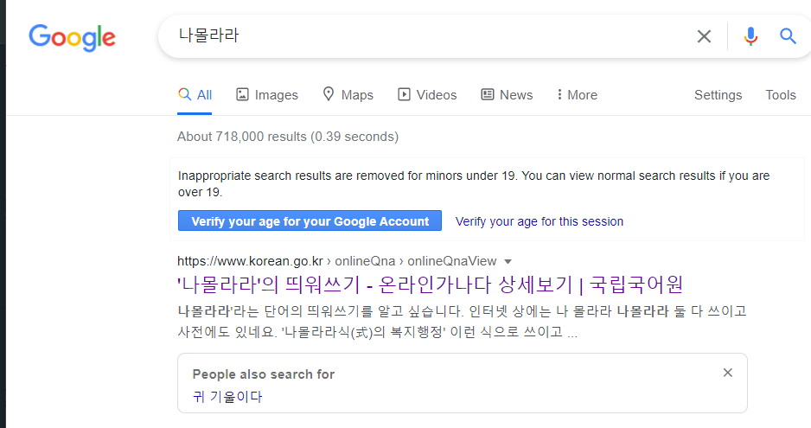The height and width of the screenshot is (428, 811).
Task: Click the magnifying glass search button
Action: [788, 36]
